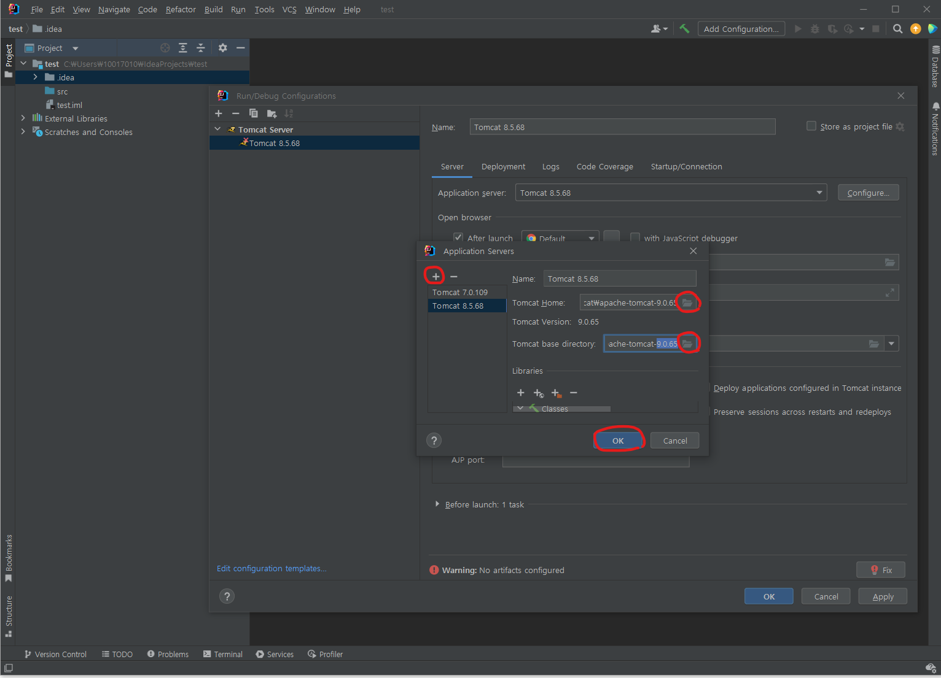Switch to Deployment tab
Screen dimensions: 941x678
click(x=503, y=166)
